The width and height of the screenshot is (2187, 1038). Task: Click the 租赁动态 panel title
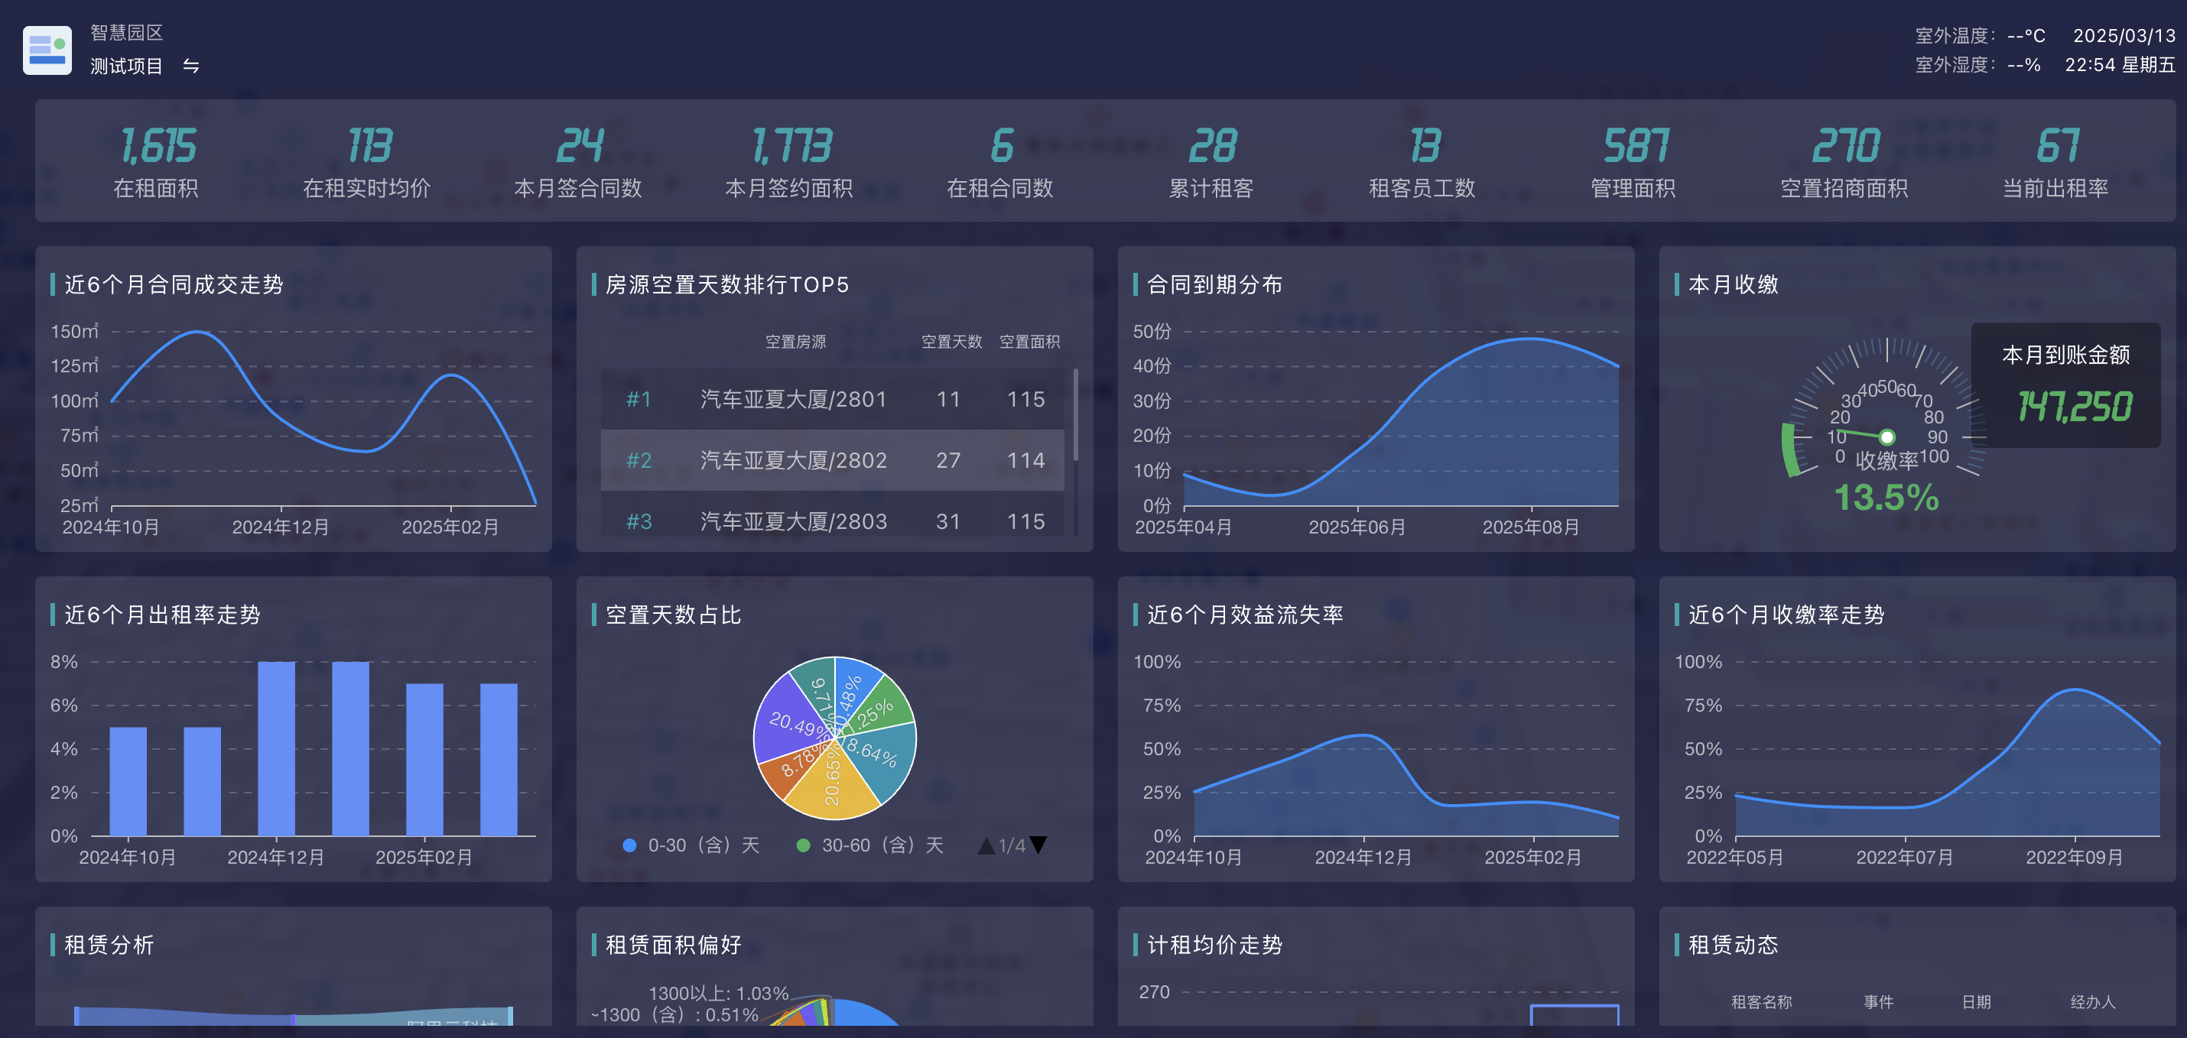pos(1733,945)
